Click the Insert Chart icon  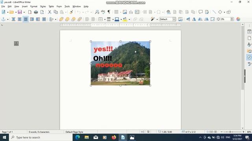(x=131, y=12)
